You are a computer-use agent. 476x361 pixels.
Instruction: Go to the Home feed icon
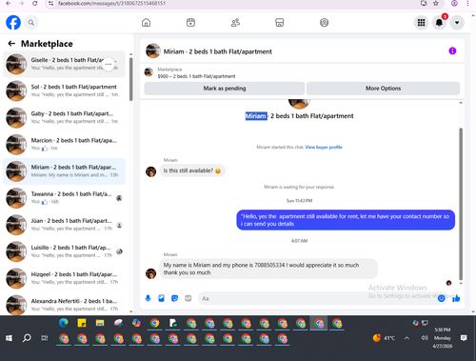[146, 23]
